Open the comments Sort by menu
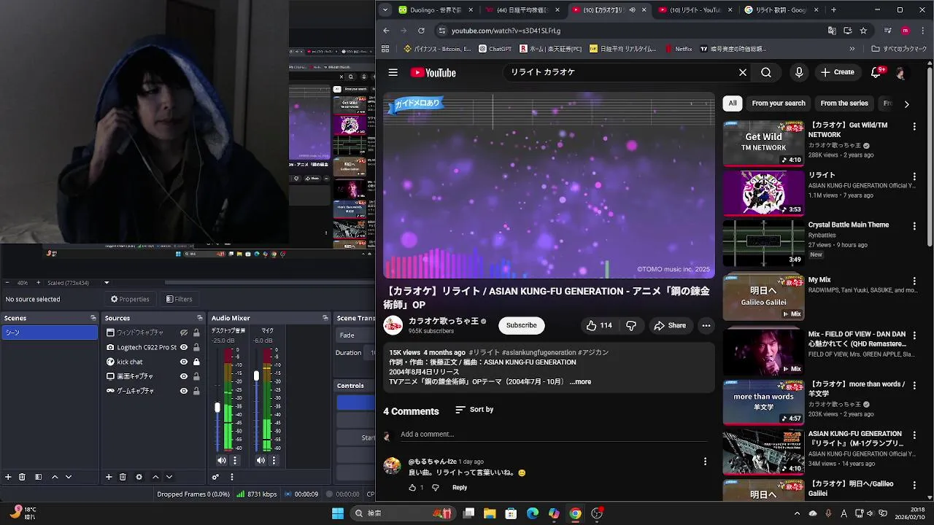This screenshot has width=934, height=525. (x=474, y=410)
